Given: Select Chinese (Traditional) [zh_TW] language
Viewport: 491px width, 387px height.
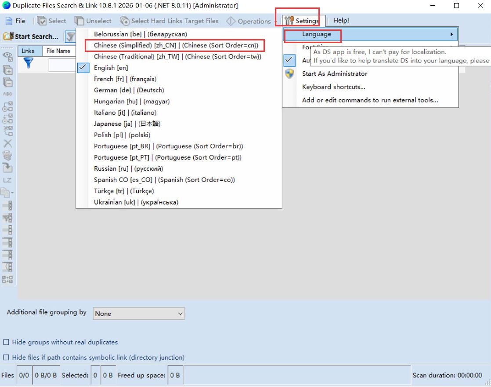Looking at the screenshot, I should (x=179, y=56).
